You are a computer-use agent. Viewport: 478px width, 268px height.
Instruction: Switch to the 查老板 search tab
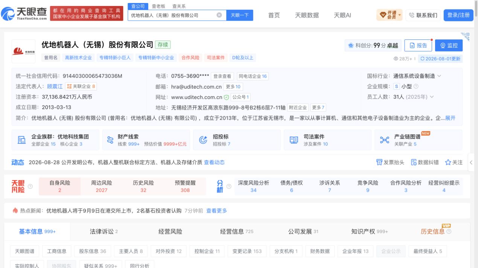(158, 6)
